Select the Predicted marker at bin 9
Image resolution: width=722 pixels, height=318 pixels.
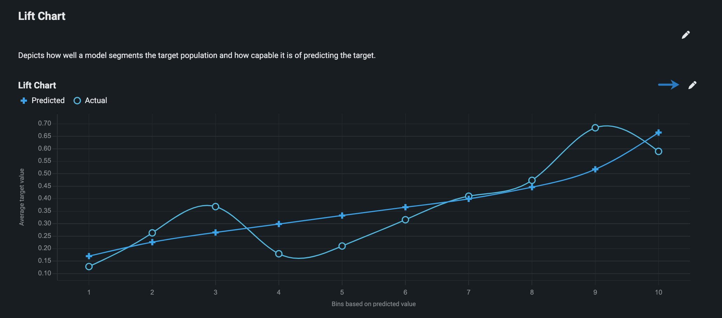coord(595,169)
